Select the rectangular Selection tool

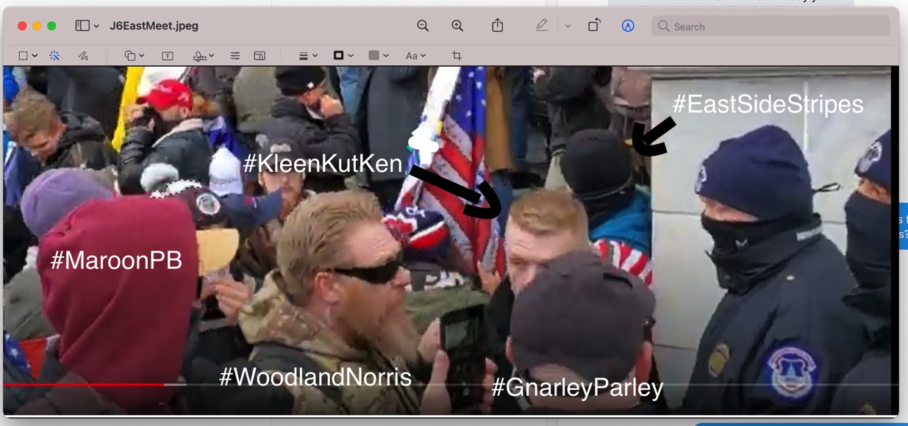[24, 56]
